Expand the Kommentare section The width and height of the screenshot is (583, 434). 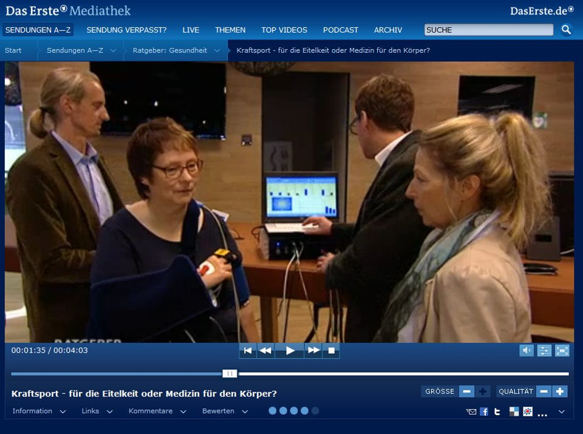(x=156, y=411)
